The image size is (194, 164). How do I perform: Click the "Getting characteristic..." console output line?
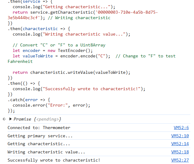[x=39, y=144]
